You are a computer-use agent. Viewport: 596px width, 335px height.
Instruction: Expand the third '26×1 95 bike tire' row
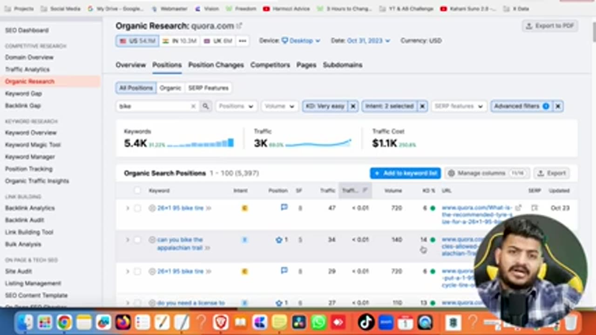click(x=127, y=271)
